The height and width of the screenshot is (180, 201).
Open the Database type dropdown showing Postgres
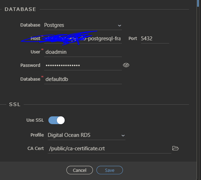click(83, 25)
